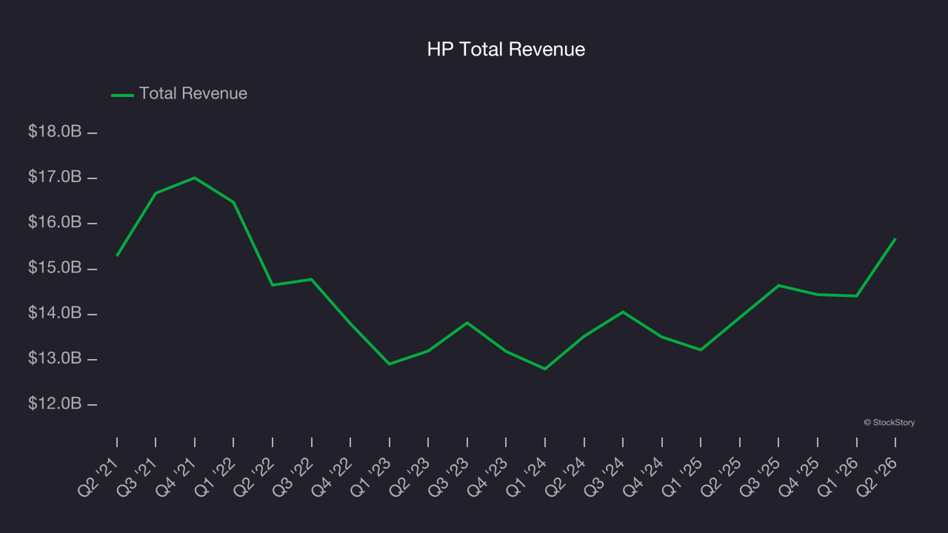Viewport: 948px width, 533px height.
Task: Click the Q3 '25 data point on line
Action: [779, 285]
